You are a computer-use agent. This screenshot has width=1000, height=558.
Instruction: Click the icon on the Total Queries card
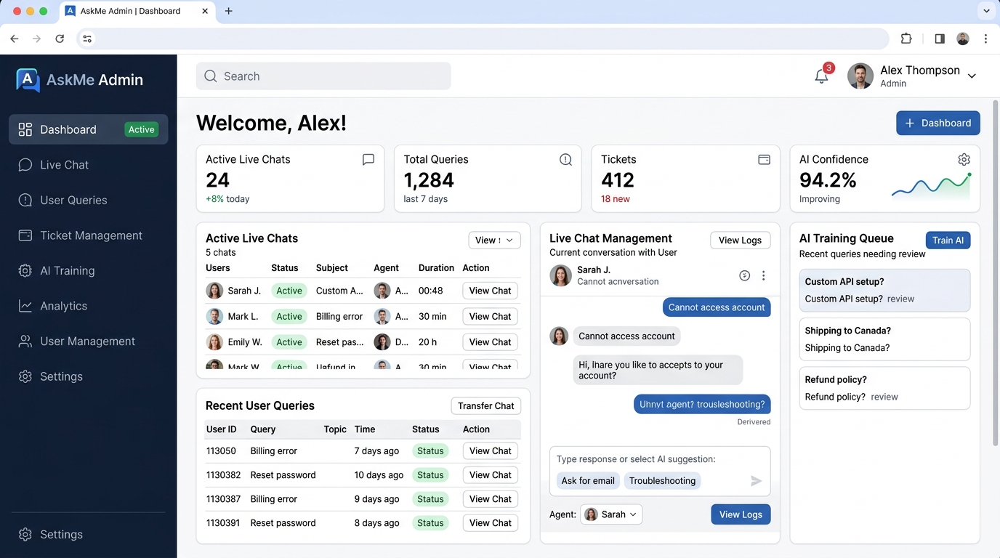pos(565,159)
